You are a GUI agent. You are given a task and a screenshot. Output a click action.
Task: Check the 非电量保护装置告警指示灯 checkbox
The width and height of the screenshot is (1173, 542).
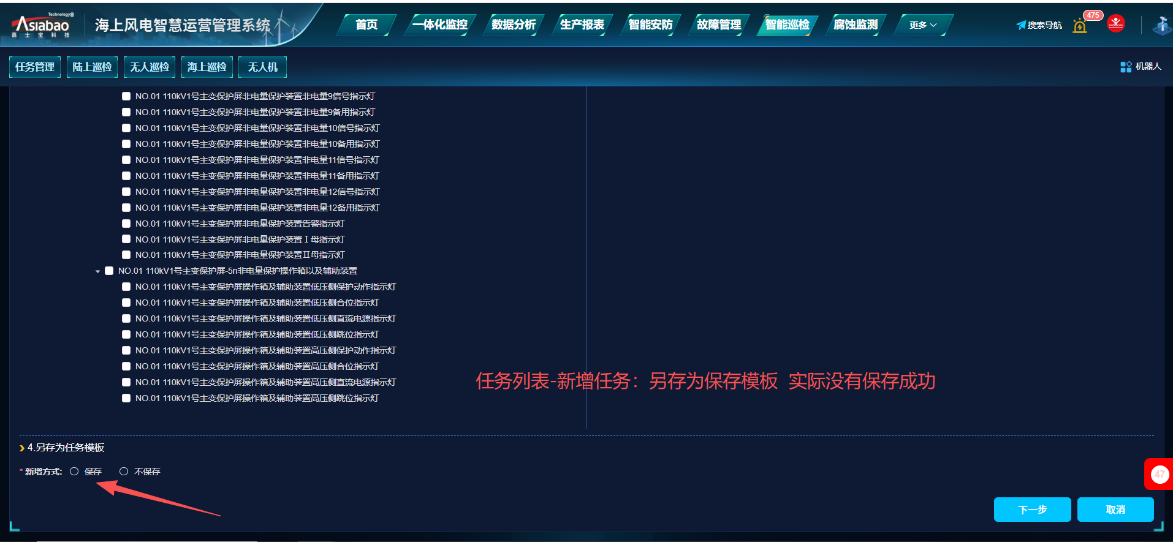pyautogui.click(x=126, y=224)
